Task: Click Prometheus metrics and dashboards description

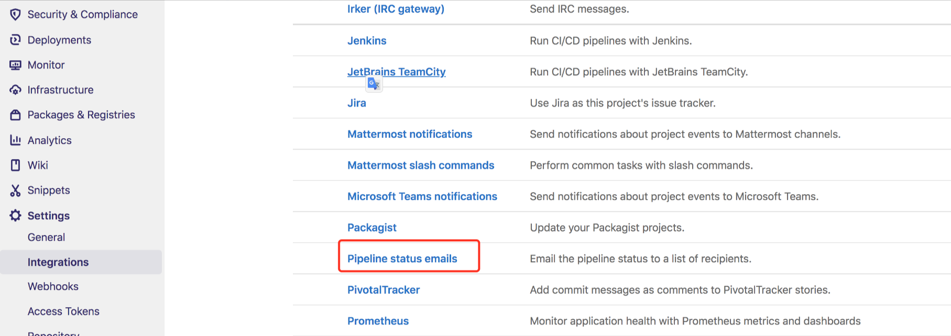Action: click(x=695, y=321)
